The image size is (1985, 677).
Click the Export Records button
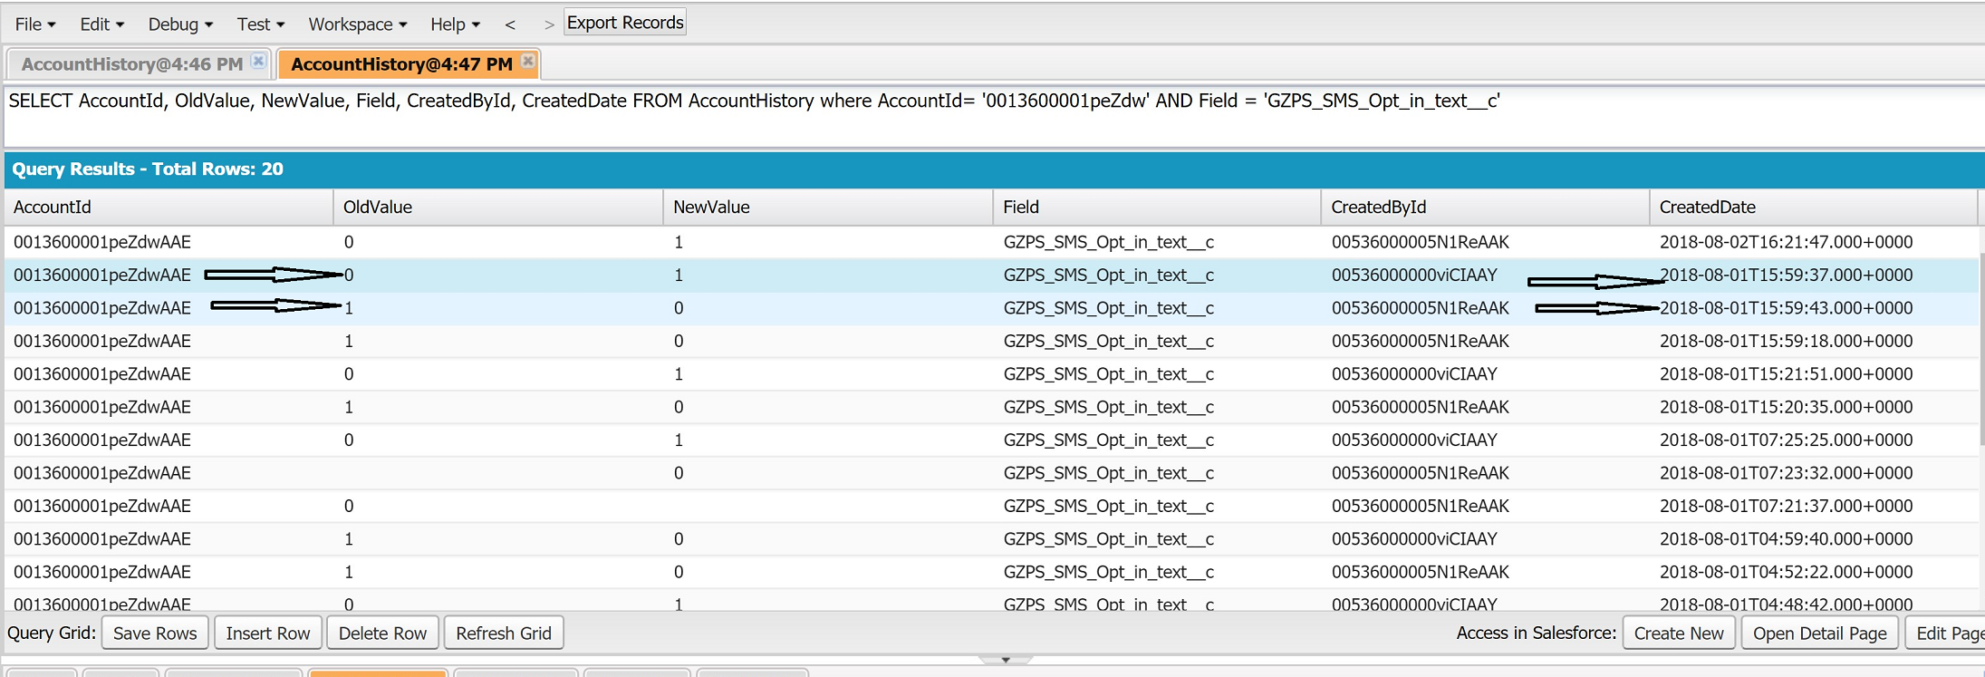[625, 23]
